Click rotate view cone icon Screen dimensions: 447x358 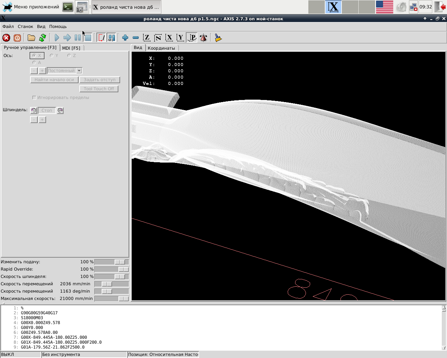[x=204, y=38]
